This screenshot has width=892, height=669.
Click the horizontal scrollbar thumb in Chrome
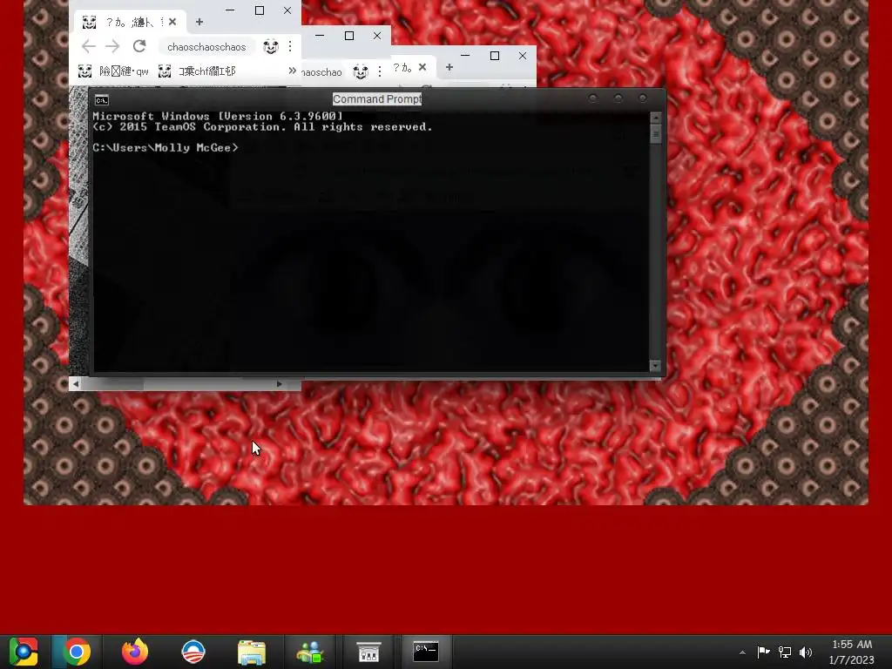click(112, 384)
